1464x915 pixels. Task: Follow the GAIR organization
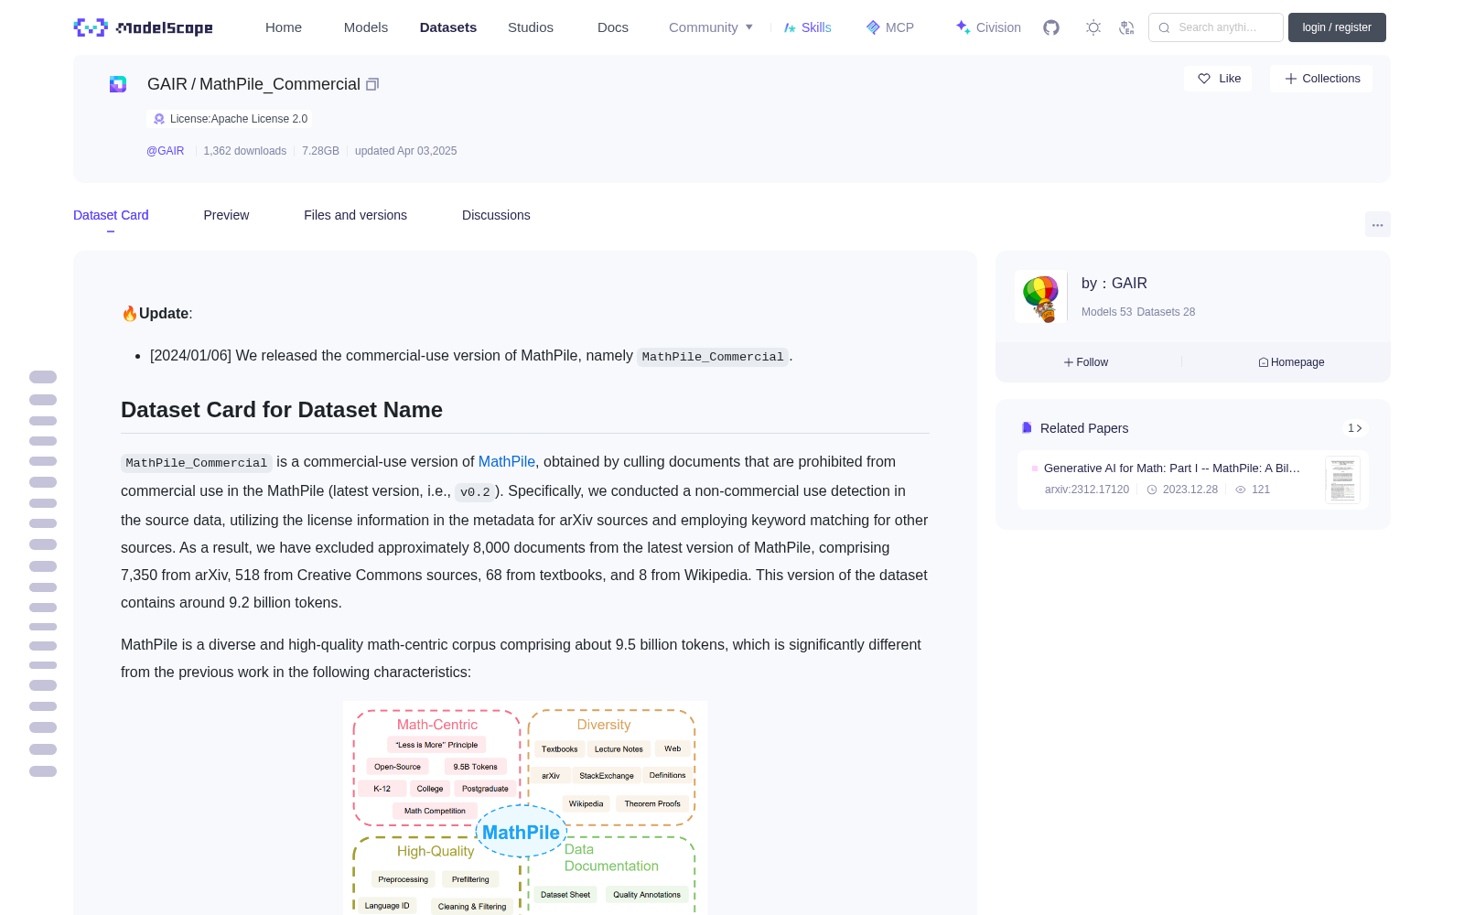1086,362
